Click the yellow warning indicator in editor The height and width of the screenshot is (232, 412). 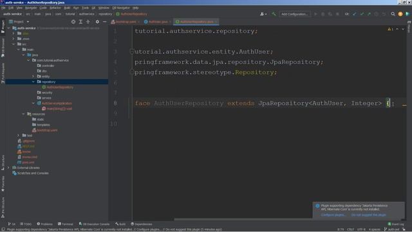click(391, 29)
